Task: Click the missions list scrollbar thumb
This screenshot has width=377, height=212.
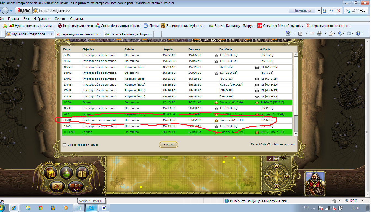Action: (x=296, y=123)
